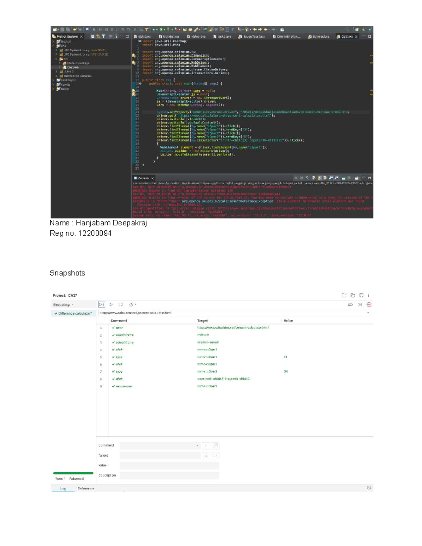Expand the base URL history dropdown arrow
This screenshot has width=422, height=546.
pyautogui.click(x=368, y=313)
